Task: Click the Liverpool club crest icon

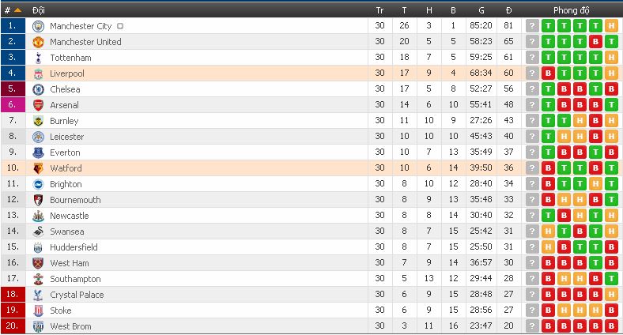Action: click(38, 73)
